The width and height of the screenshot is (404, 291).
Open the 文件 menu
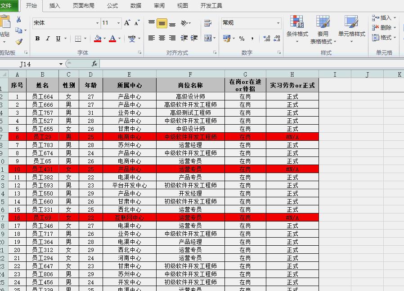point(7,6)
